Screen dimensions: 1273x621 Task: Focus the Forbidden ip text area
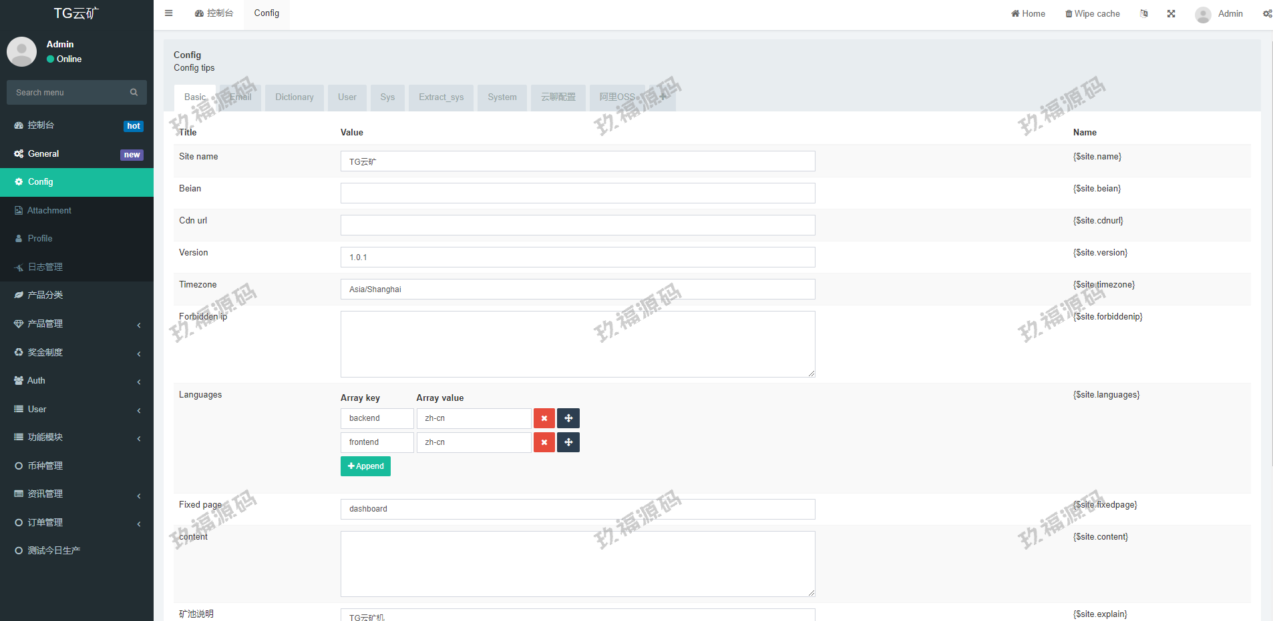[x=577, y=344]
